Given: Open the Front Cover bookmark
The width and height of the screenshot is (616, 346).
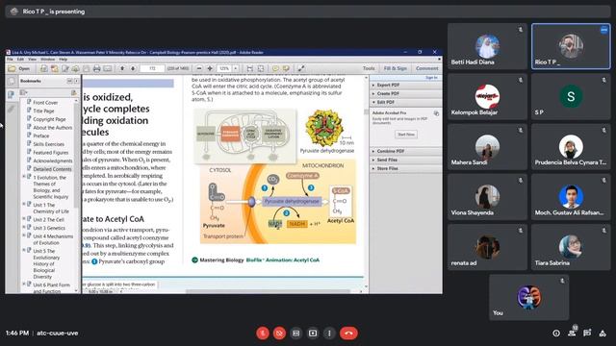Looking at the screenshot, I should click(45, 103).
